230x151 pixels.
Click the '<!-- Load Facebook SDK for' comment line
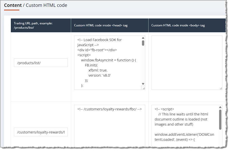[x=99, y=40]
